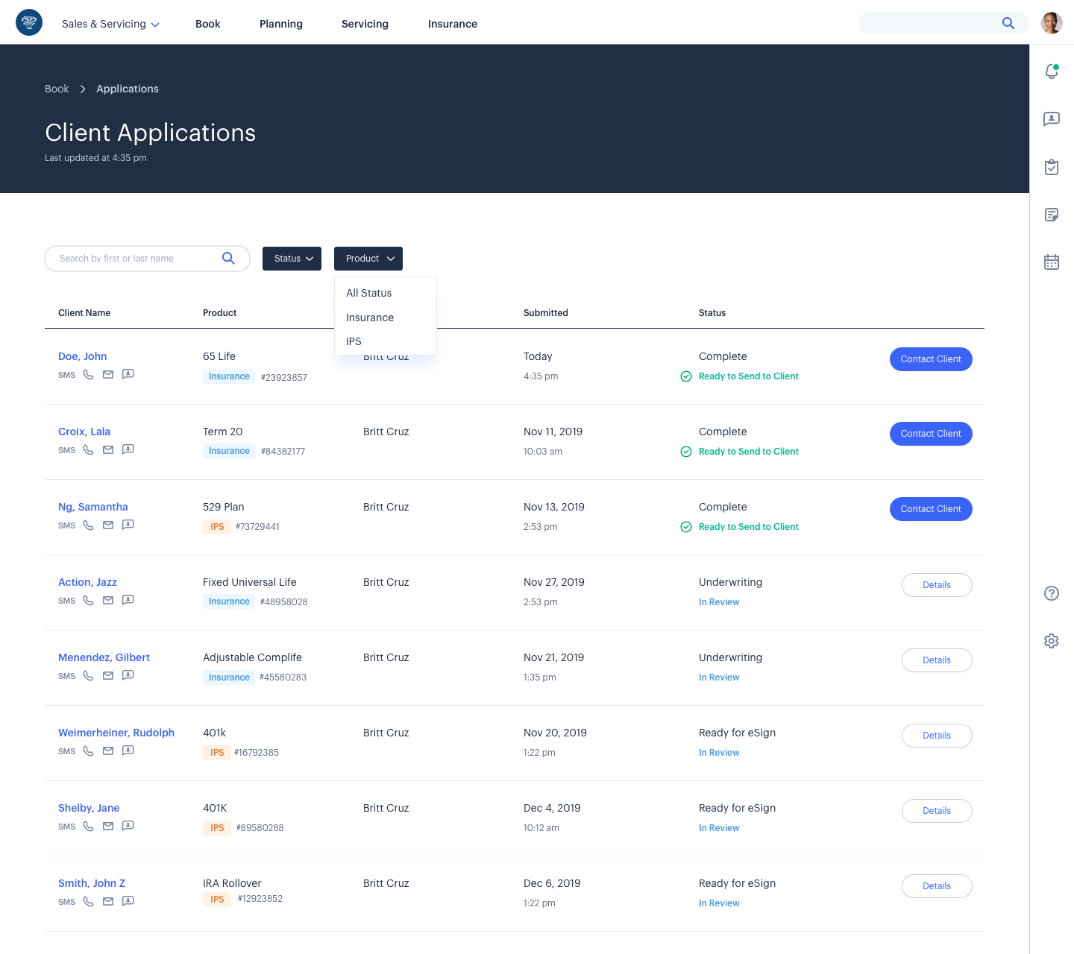This screenshot has width=1074, height=954.
Task: Open the settings gear icon
Action: click(1052, 641)
